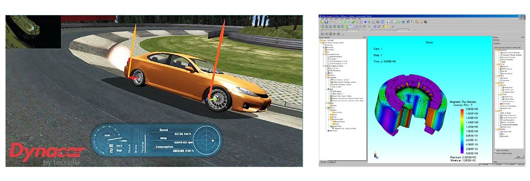
Task: Click the first gear-shaped icon in second toolbar row
Action: pos(323,27)
